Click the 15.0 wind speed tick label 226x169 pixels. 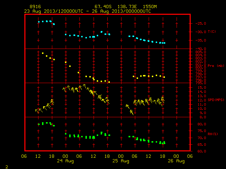click(x=202, y=88)
